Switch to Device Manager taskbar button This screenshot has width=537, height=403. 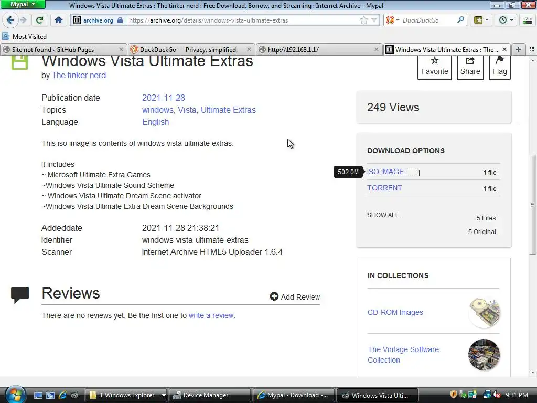click(x=210, y=395)
